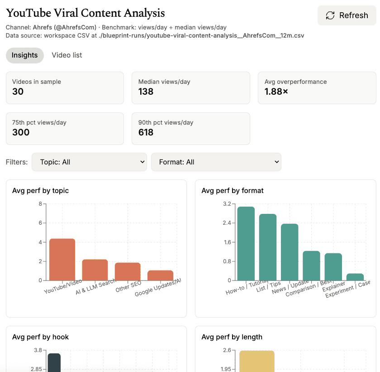Open the Video list tab
This screenshot has height=372, width=380.
click(67, 55)
